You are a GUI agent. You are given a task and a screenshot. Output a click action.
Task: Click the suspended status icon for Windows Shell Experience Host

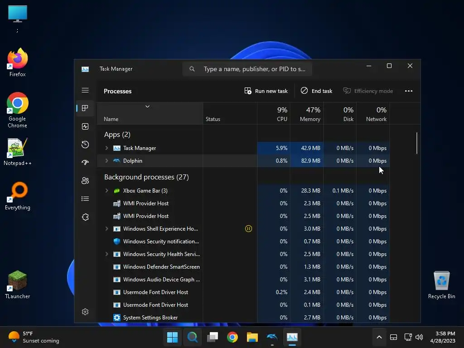(x=249, y=229)
